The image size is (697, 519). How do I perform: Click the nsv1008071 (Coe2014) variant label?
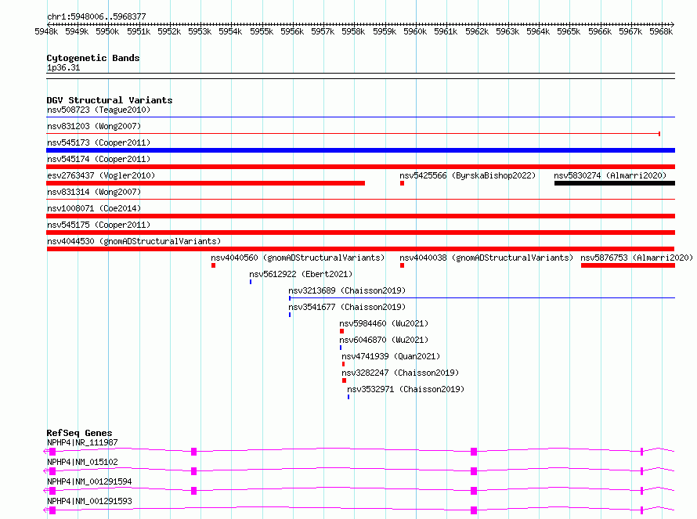(x=94, y=208)
